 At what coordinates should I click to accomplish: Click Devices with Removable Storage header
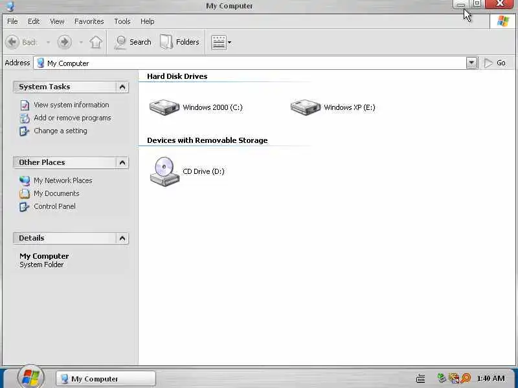[207, 140]
